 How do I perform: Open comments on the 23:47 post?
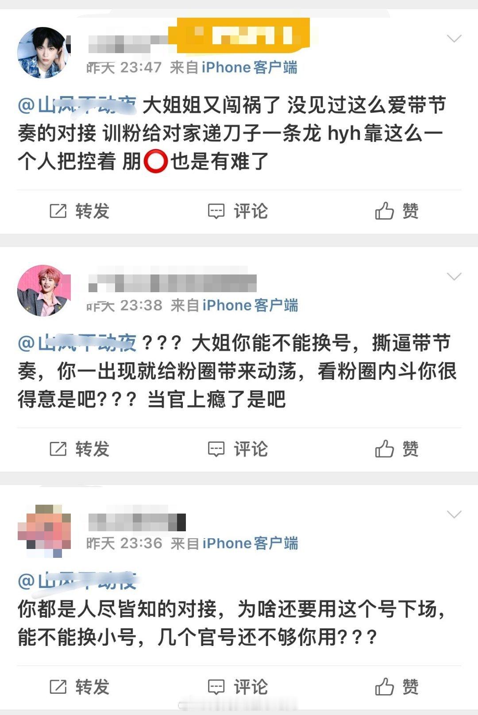[238, 211]
